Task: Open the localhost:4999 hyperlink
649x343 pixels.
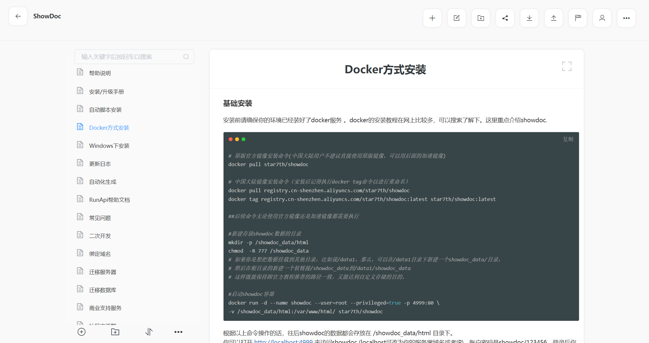Action: tap(283, 341)
